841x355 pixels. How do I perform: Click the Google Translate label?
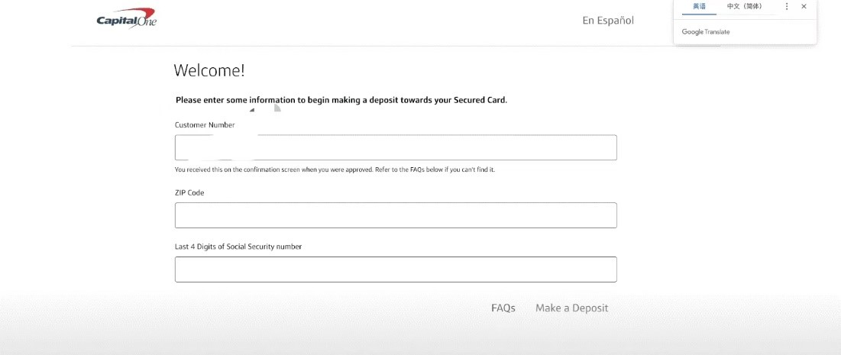(x=706, y=32)
